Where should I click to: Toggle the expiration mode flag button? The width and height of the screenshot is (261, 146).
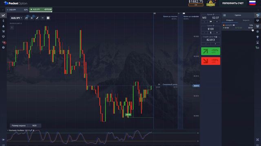(211, 21)
